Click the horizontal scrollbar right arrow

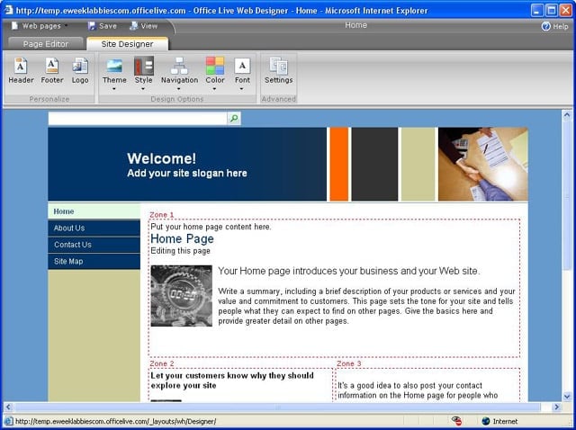click(556, 407)
